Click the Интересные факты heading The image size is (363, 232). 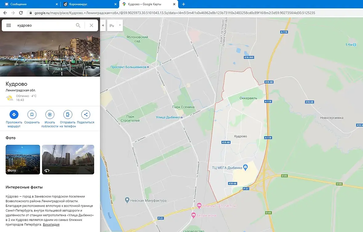(24, 187)
